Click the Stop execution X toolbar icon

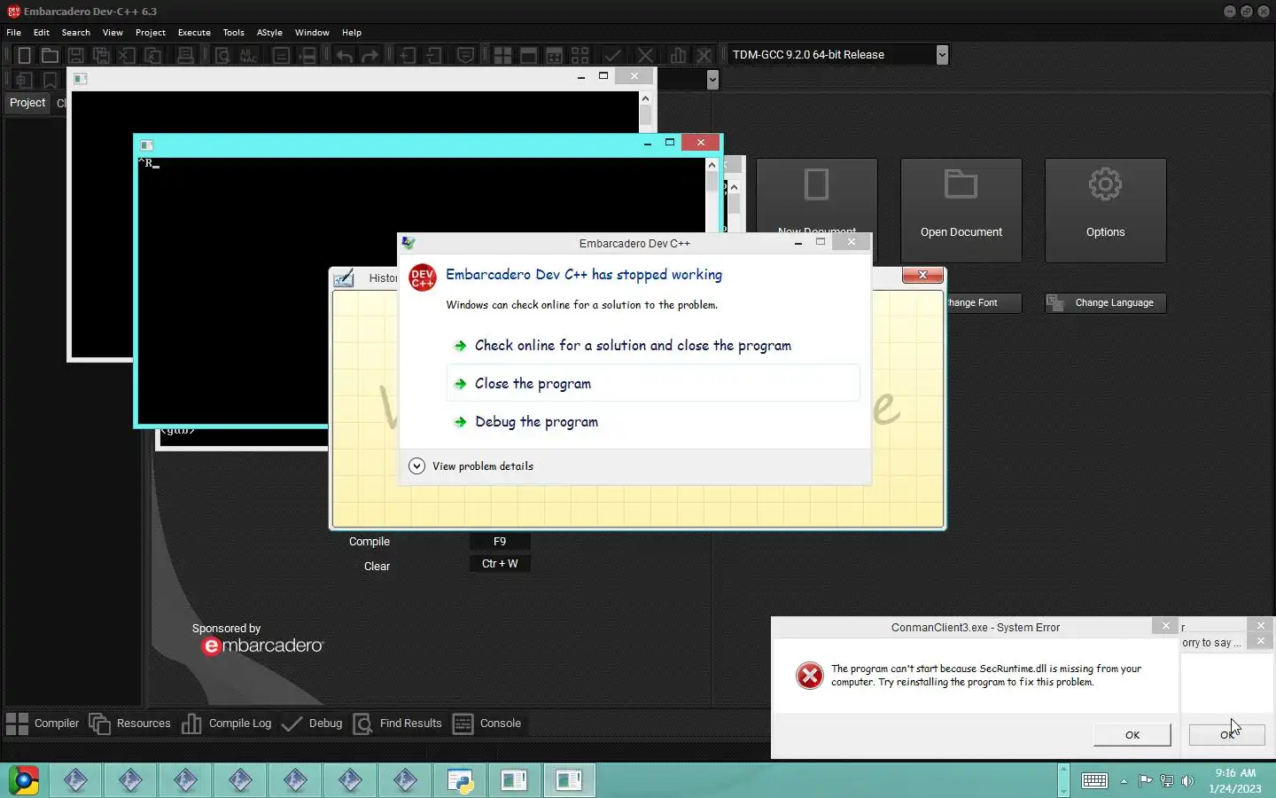646,55
